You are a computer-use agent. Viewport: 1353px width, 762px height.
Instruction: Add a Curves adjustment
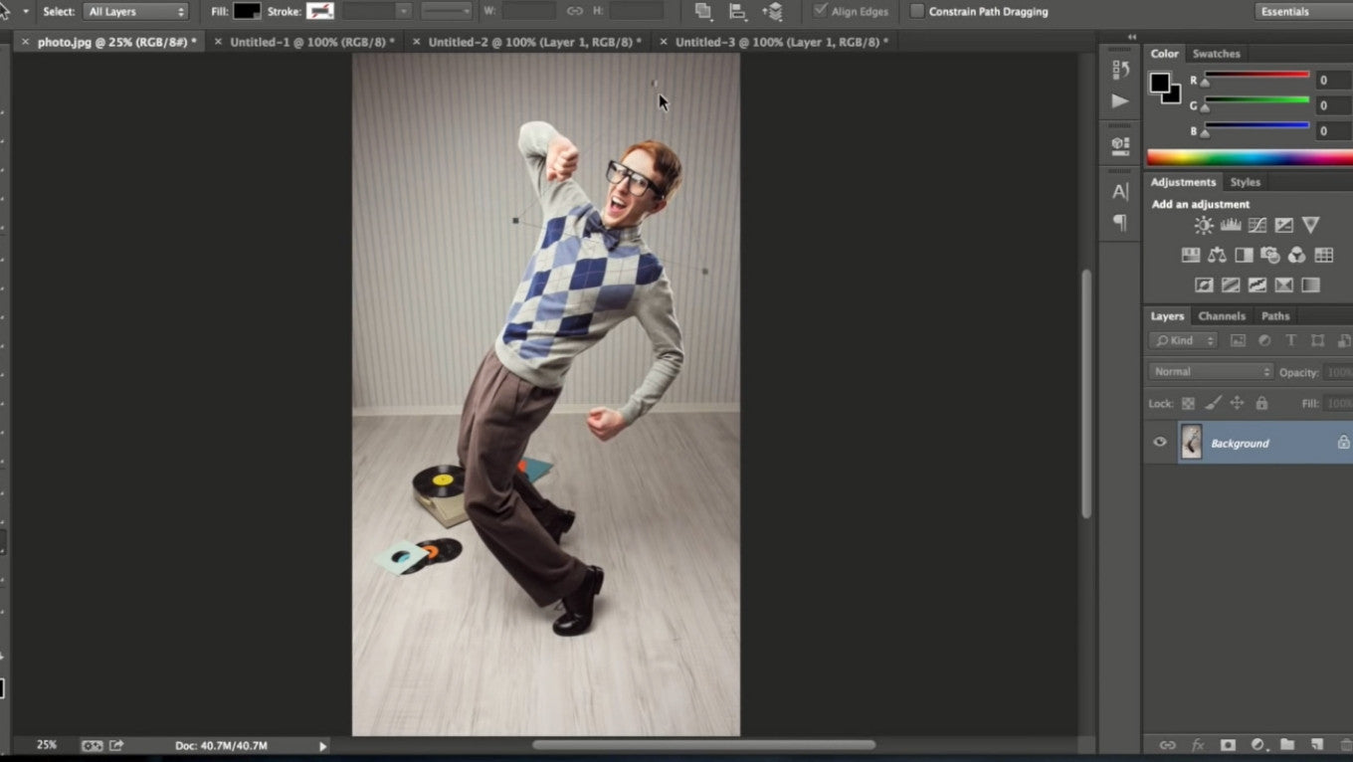pos(1257,226)
